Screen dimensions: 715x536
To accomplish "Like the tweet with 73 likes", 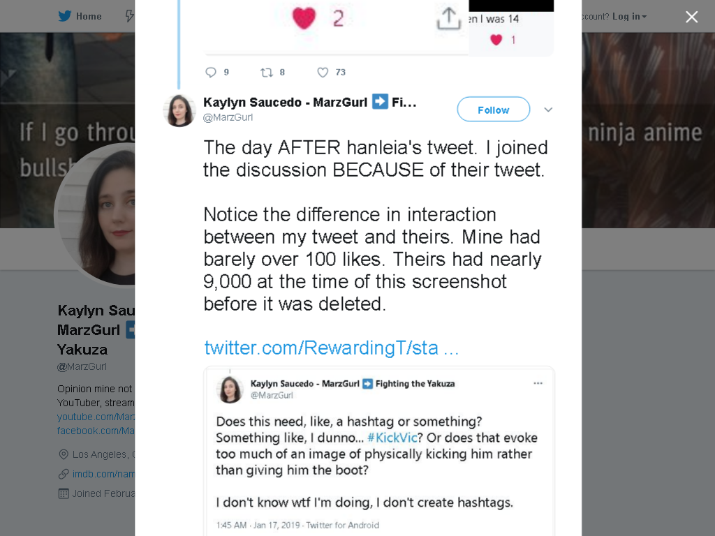I will (323, 73).
